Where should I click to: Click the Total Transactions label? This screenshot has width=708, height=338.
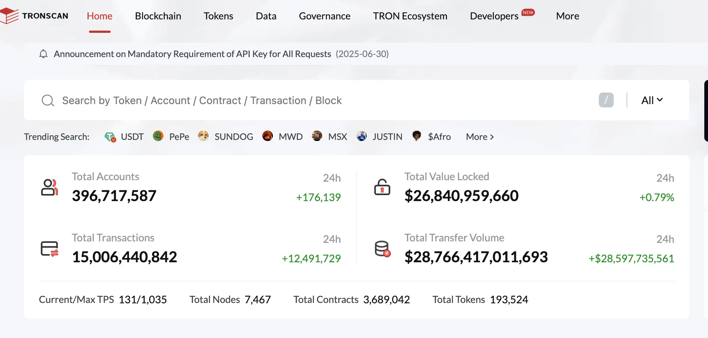(x=113, y=238)
